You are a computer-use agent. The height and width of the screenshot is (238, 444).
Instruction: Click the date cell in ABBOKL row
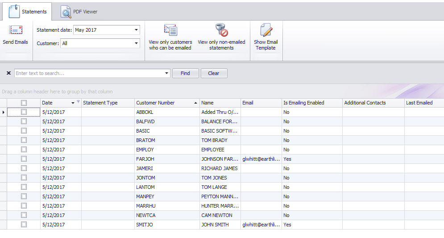click(61, 112)
